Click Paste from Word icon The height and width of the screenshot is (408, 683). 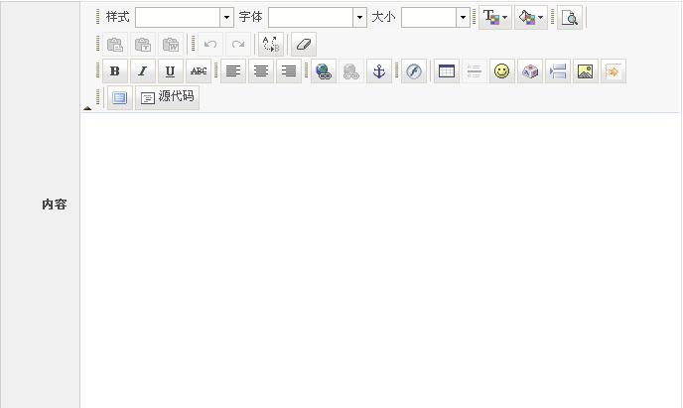pyautogui.click(x=171, y=45)
